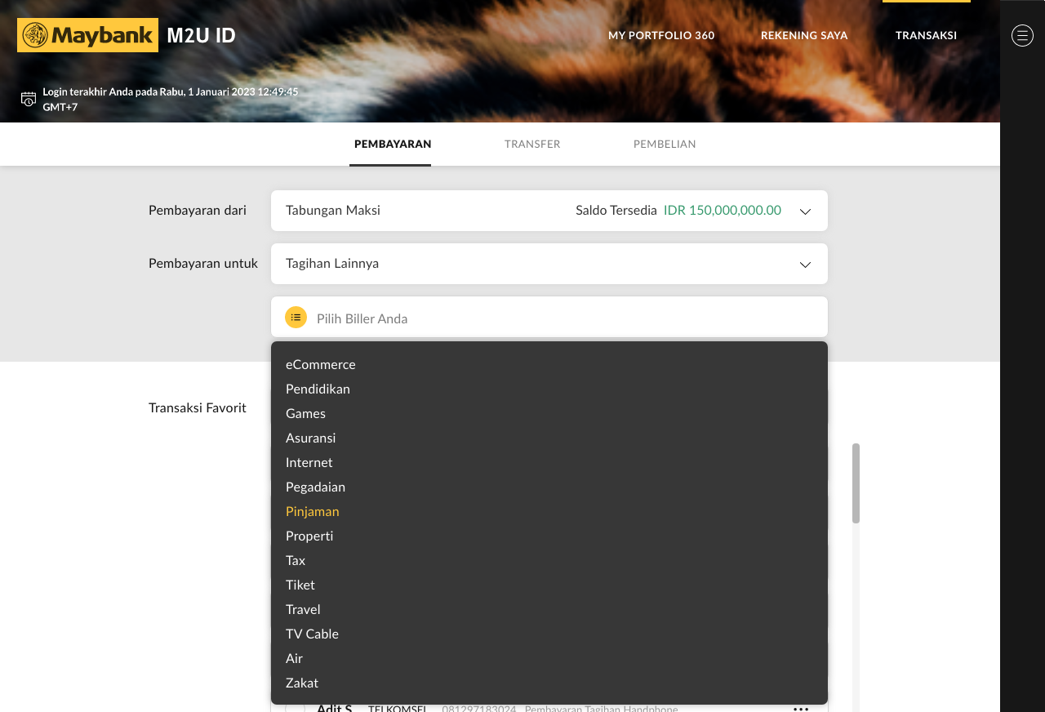The width and height of the screenshot is (1045, 712).
Task: Expand the Pembayaran untuk chevron
Action: click(x=805, y=265)
